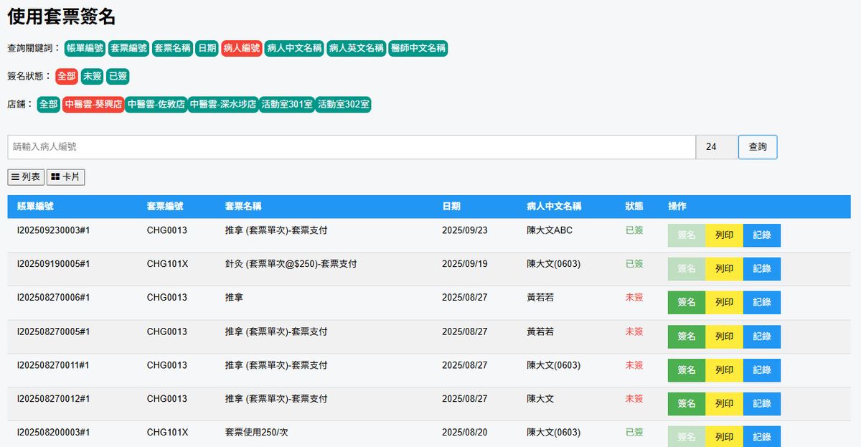Sign the bill I202508270012#1

click(x=687, y=404)
